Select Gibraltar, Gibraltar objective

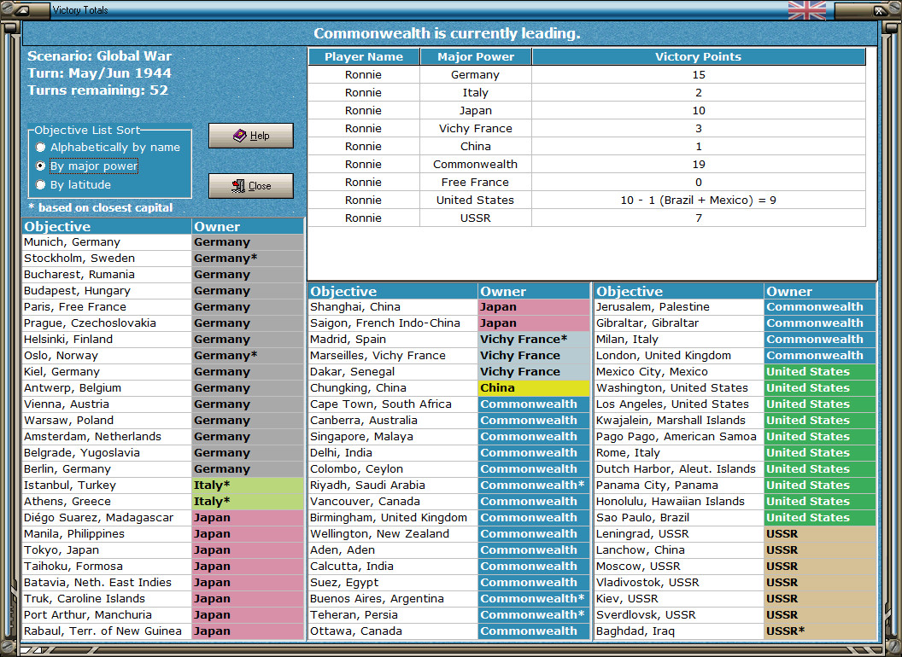tap(679, 323)
